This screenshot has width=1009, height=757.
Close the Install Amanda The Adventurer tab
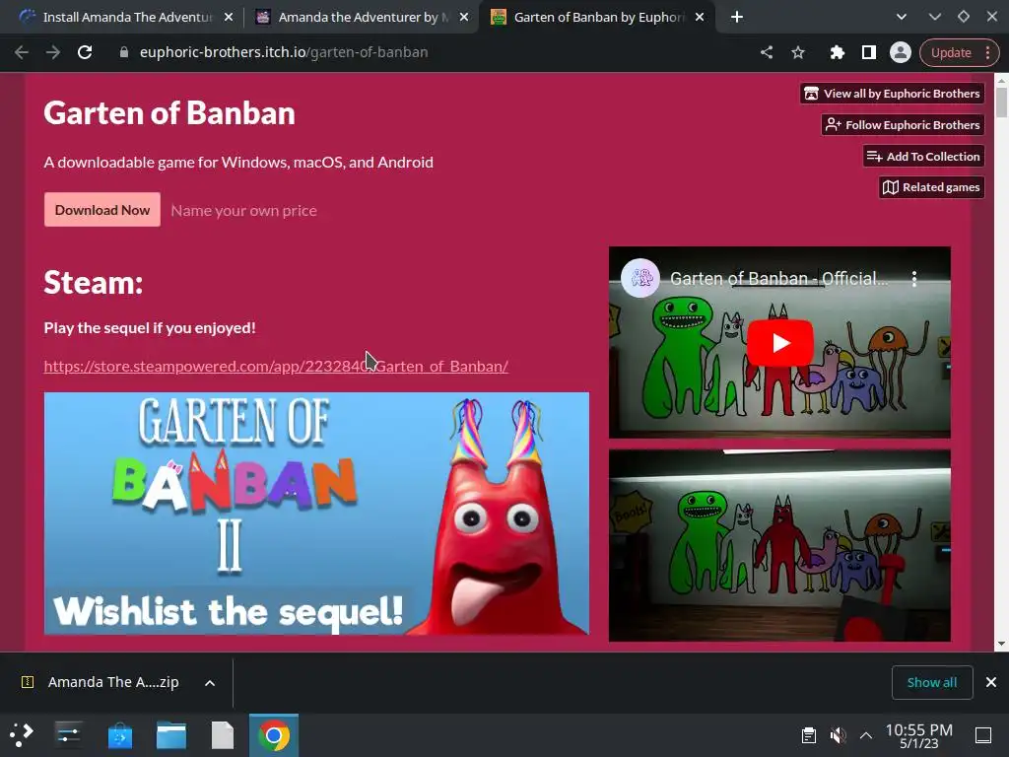[x=229, y=18]
